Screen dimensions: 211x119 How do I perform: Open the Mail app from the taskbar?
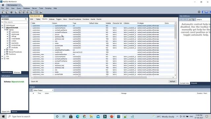[x=98, y=116]
